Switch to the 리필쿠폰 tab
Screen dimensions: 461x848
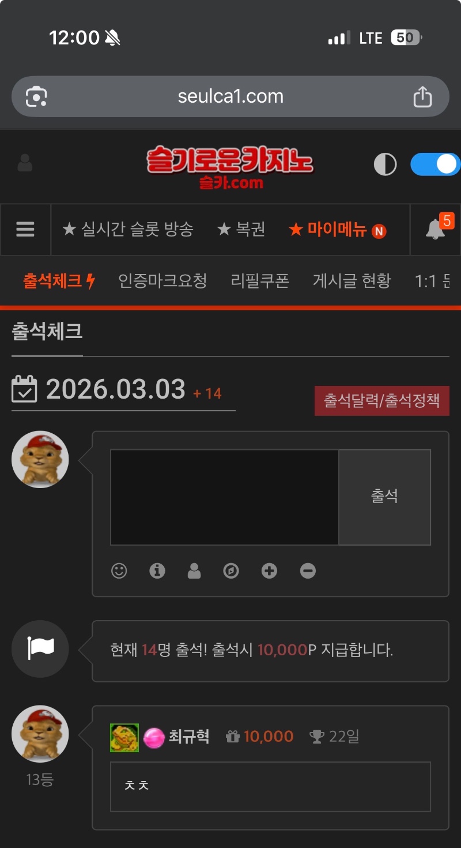point(260,281)
